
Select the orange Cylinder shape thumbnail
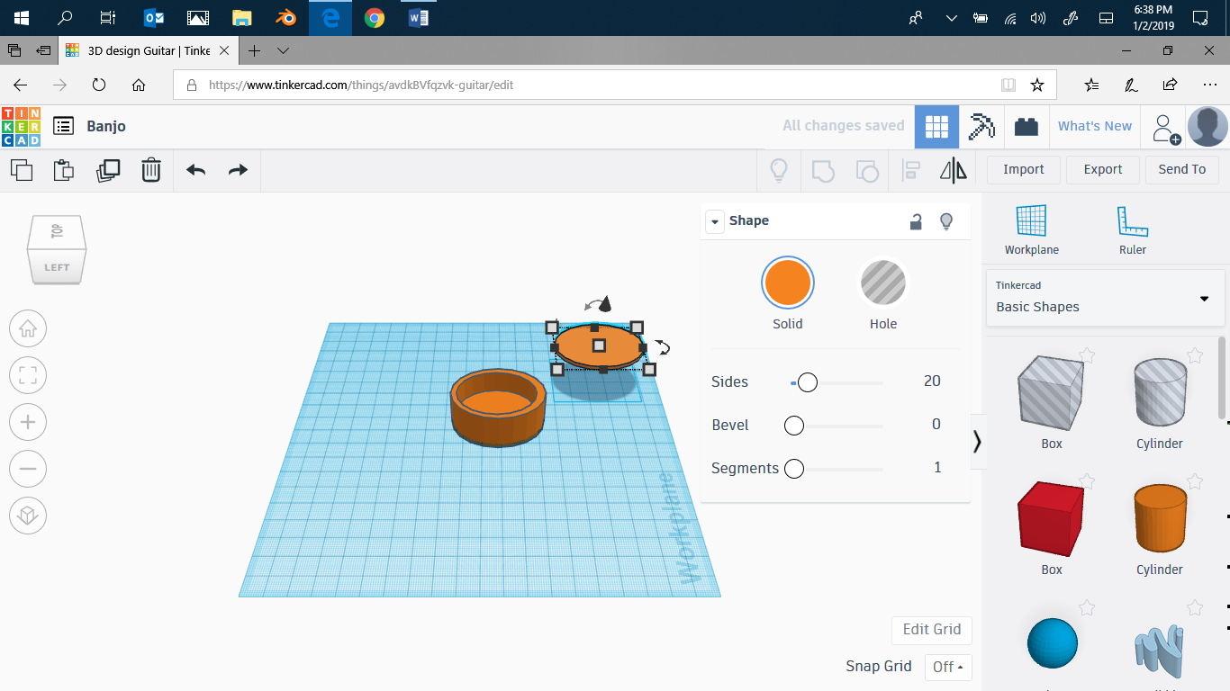[x=1160, y=518]
